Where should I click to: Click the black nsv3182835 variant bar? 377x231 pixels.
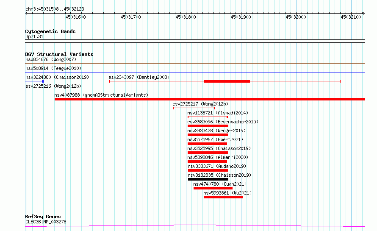click(x=208, y=179)
